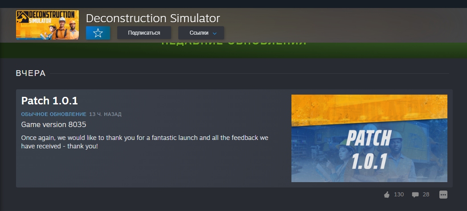
Task: Select the ОБЫЧНОЕ ОБНОВЛЕНИЕ update type label
Action: coord(53,114)
